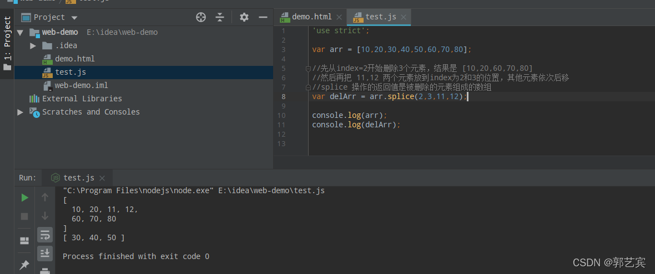This screenshot has width=655, height=274.
Task: Close the test.js editor tab
Action: coord(404,17)
